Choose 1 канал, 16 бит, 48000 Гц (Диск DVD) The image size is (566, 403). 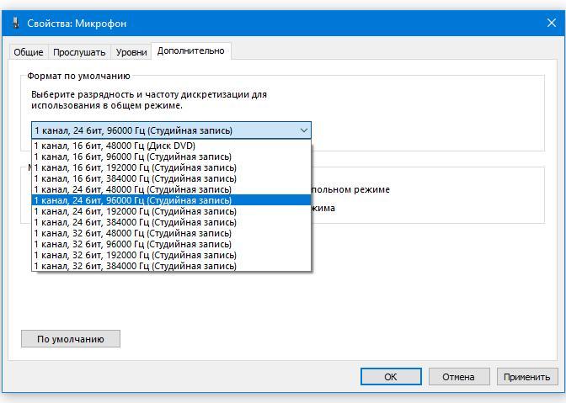[x=115, y=146]
